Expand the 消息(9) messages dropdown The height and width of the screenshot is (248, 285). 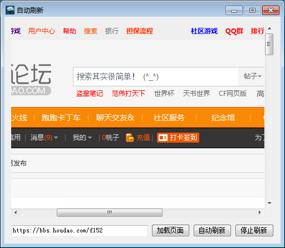(44, 138)
